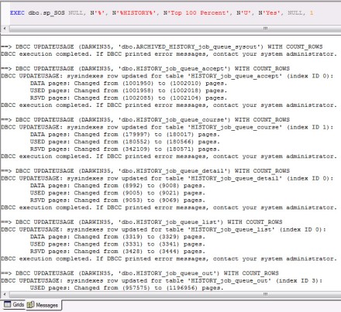Image resolution: width=341 pixels, height=312 pixels.
Task: Click the N'Yes' parameter
Action: pos(269,12)
